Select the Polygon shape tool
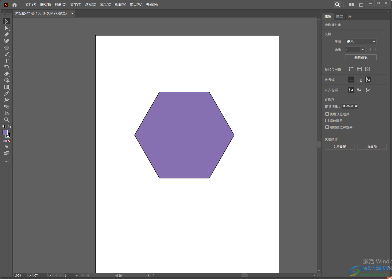The height and width of the screenshot is (279, 392). (x=7, y=48)
